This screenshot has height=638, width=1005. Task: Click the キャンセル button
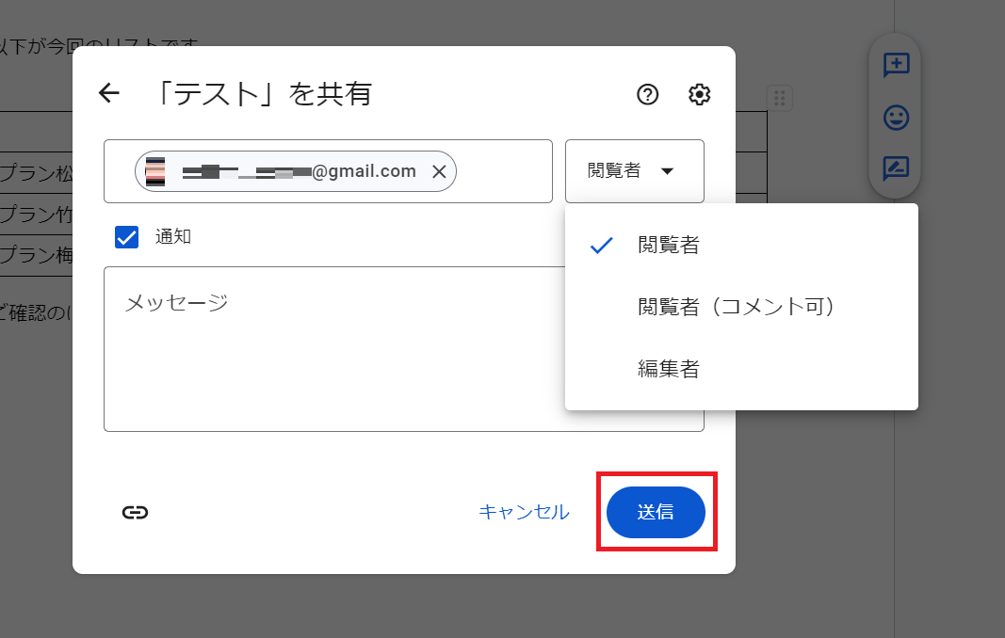tap(524, 512)
